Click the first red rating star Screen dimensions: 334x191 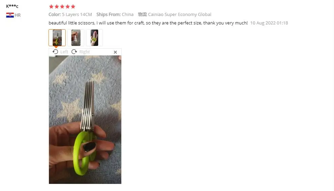click(x=51, y=6)
